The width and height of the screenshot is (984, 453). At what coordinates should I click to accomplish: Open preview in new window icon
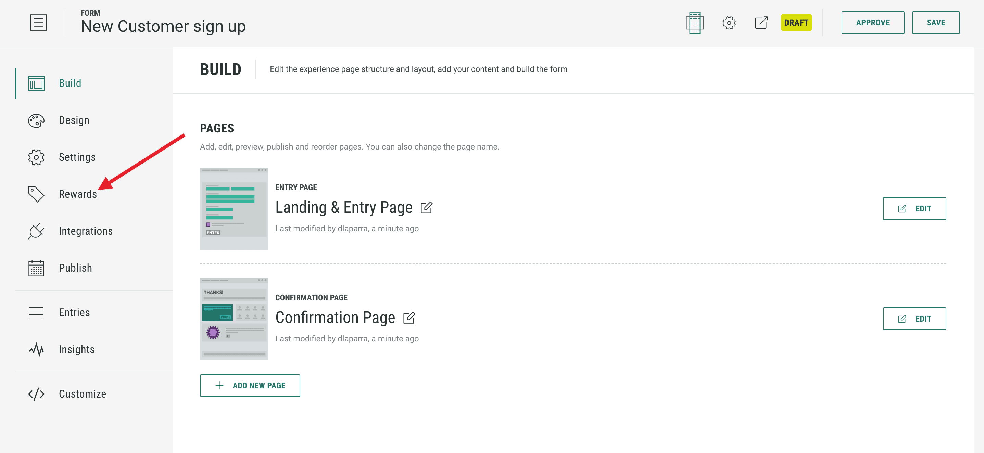click(761, 23)
